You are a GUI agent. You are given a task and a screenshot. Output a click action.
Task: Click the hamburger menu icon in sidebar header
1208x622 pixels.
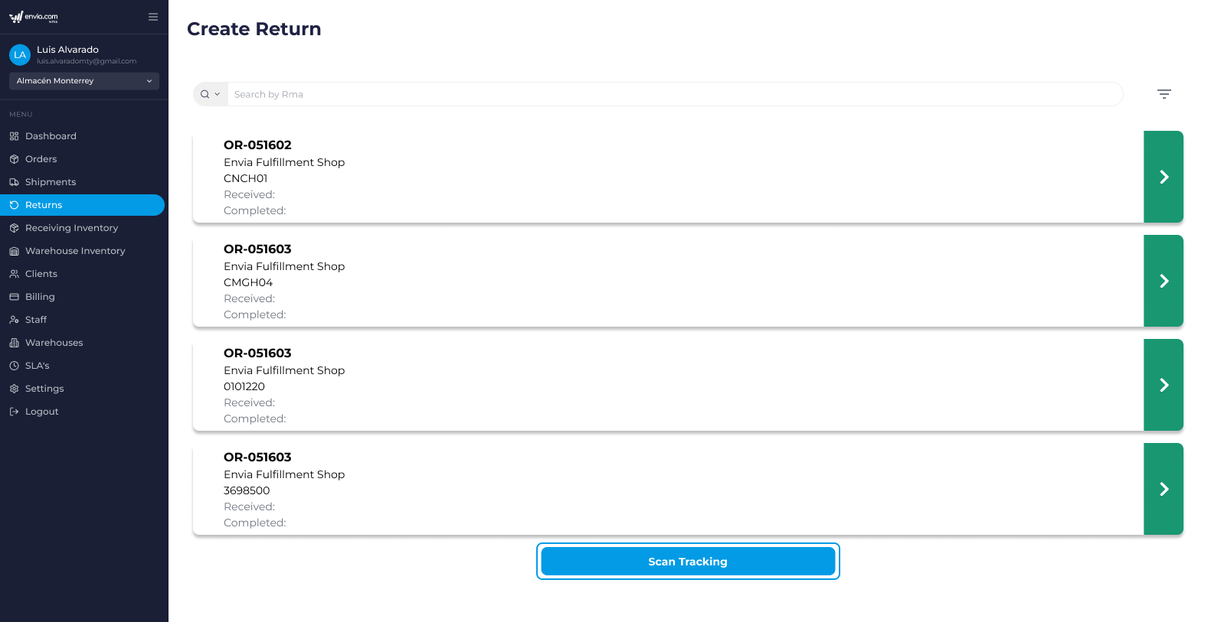[153, 17]
